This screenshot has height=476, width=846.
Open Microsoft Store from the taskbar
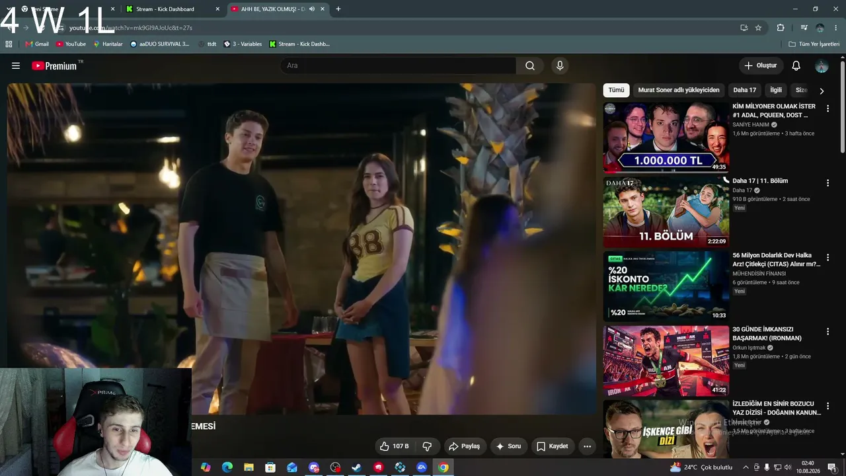tap(270, 467)
